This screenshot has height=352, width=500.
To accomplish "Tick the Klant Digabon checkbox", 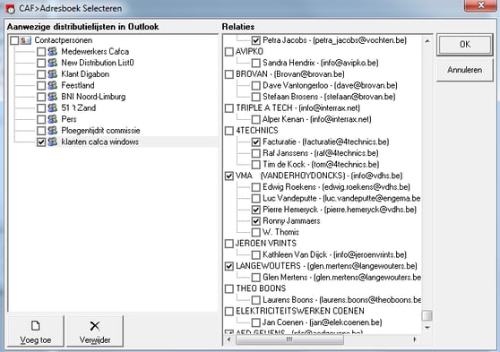I will 41,74.
